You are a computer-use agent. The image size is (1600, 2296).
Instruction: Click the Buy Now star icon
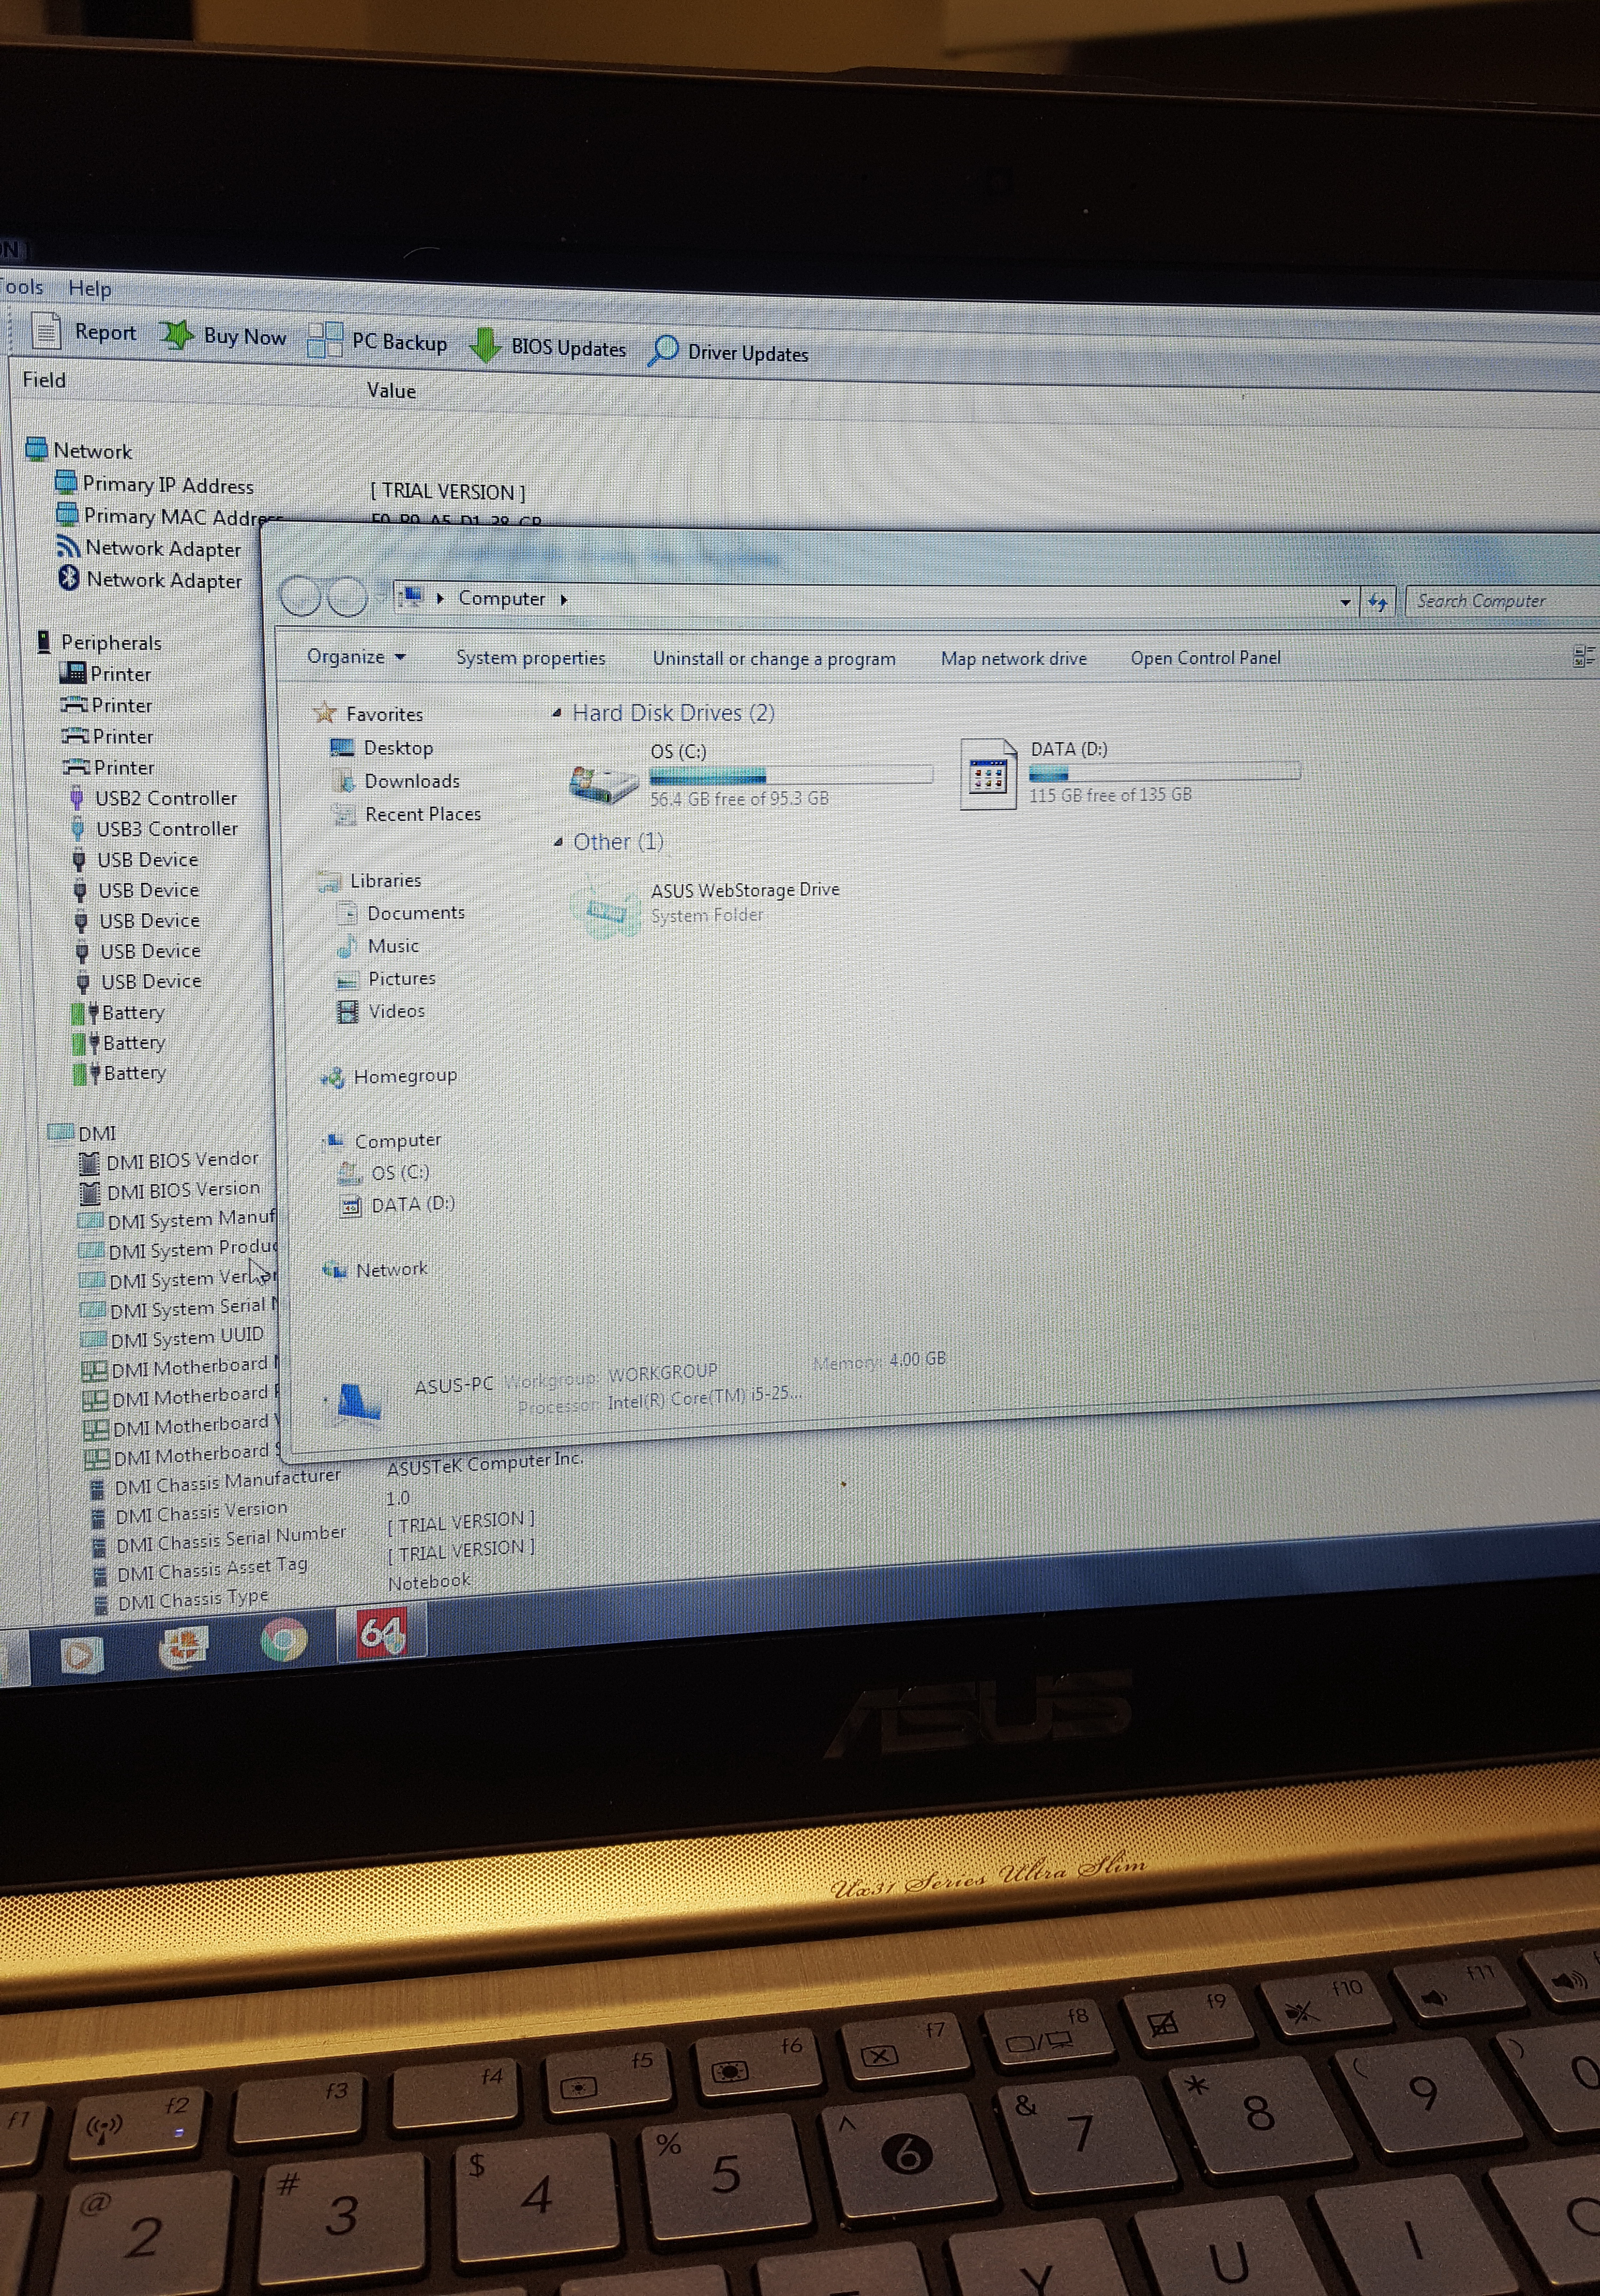(177, 334)
